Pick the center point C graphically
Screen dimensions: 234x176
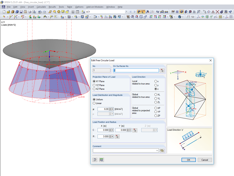(134, 130)
